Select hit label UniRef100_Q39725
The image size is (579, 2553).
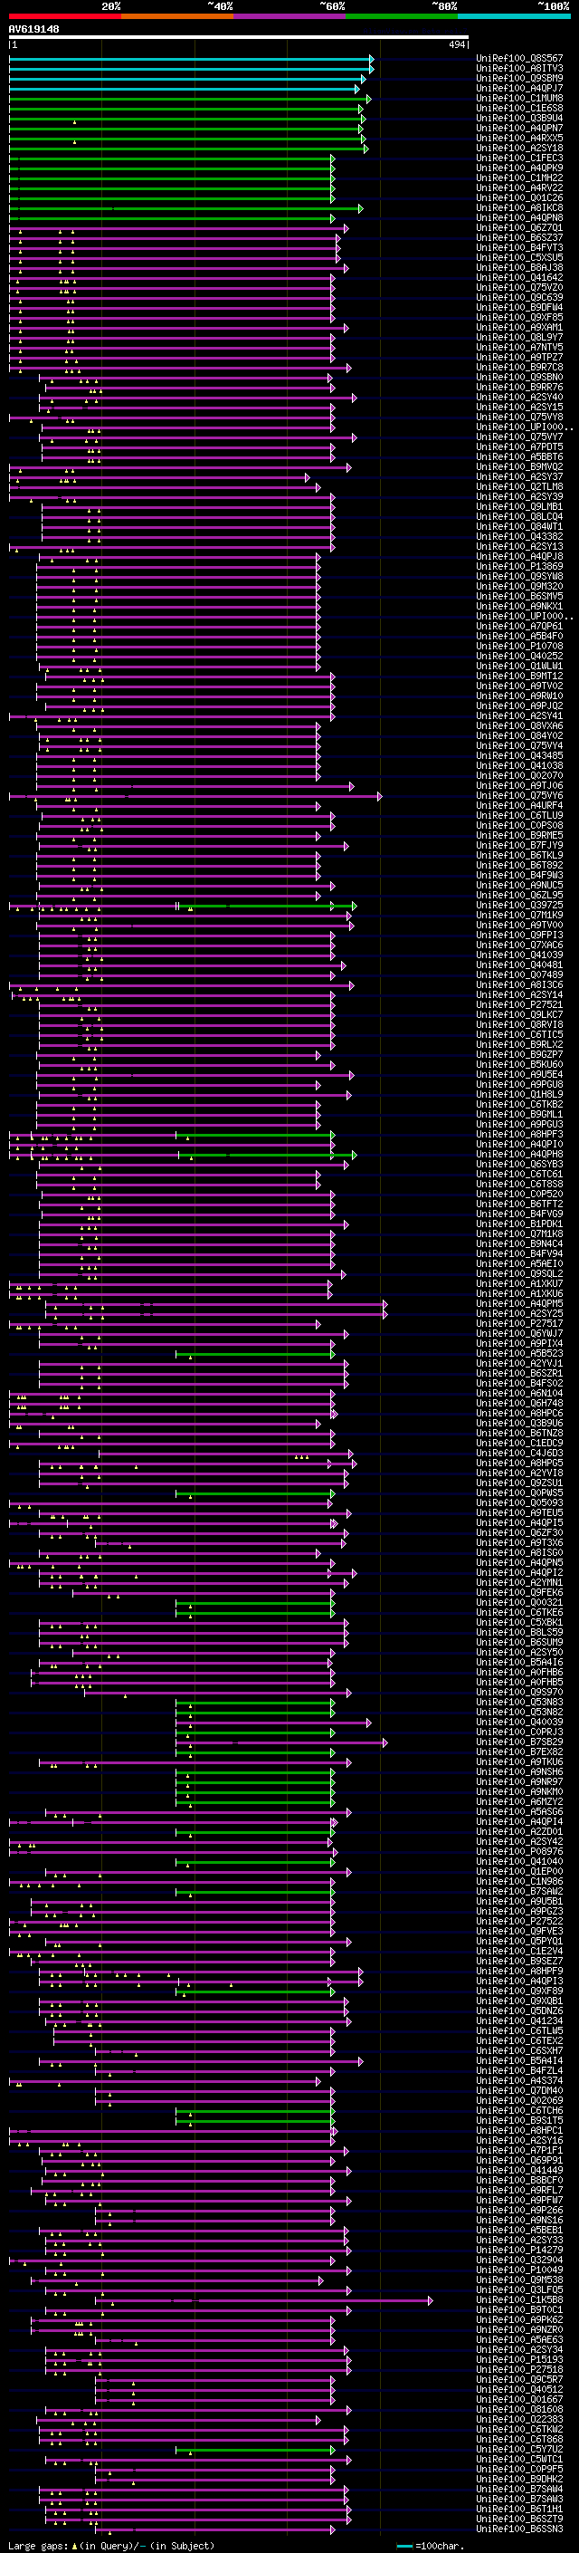519,905
